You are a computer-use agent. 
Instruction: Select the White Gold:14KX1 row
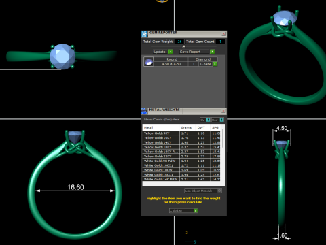coord(181,174)
